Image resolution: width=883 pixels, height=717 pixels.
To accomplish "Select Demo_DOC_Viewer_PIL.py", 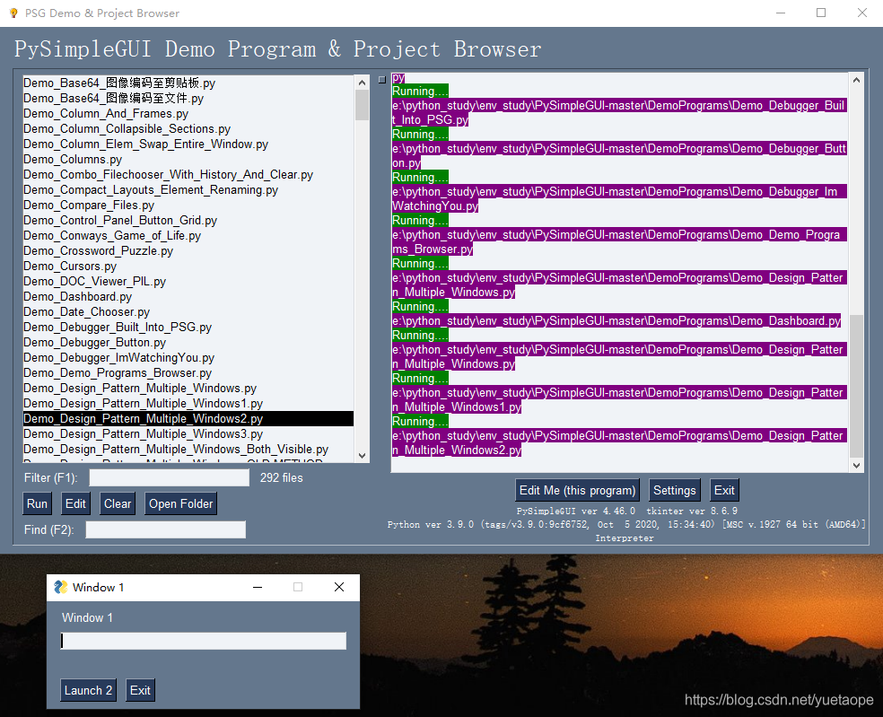I will (188, 281).
